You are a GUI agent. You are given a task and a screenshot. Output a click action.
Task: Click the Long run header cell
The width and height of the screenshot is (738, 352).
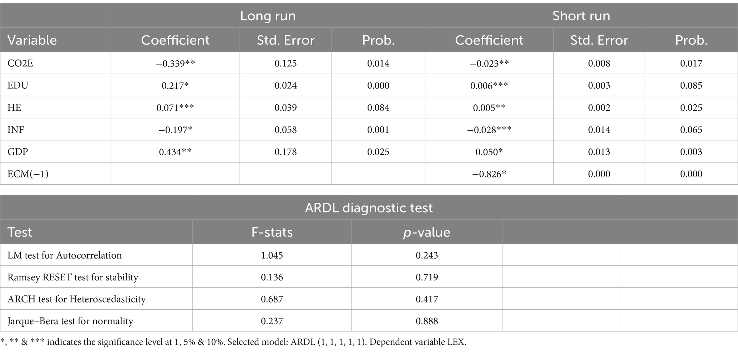click(x=268, y=16)
